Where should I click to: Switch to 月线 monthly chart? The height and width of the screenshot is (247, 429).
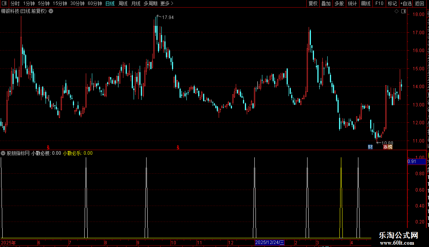(x=136, y=3)
